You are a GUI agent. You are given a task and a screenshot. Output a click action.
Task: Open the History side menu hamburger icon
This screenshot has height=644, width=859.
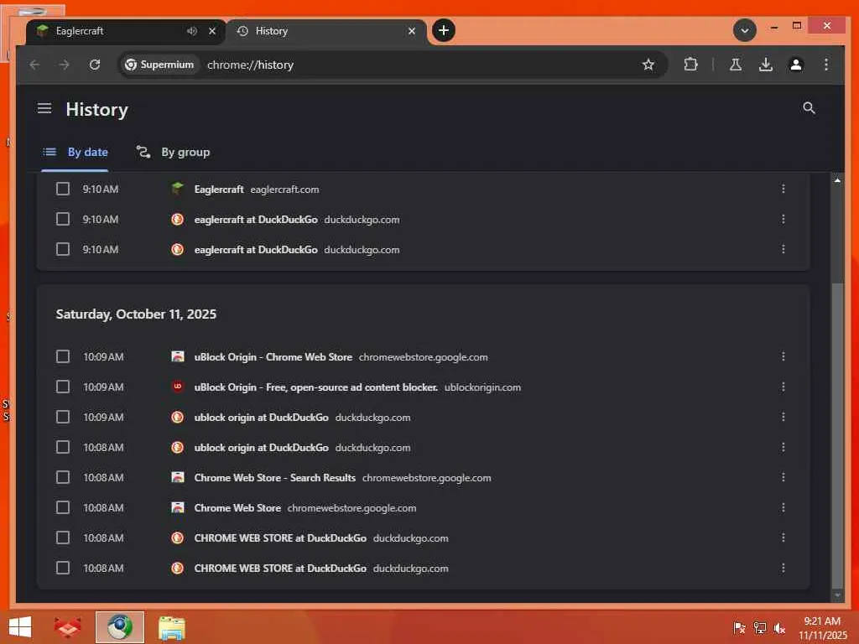[44, 108]
